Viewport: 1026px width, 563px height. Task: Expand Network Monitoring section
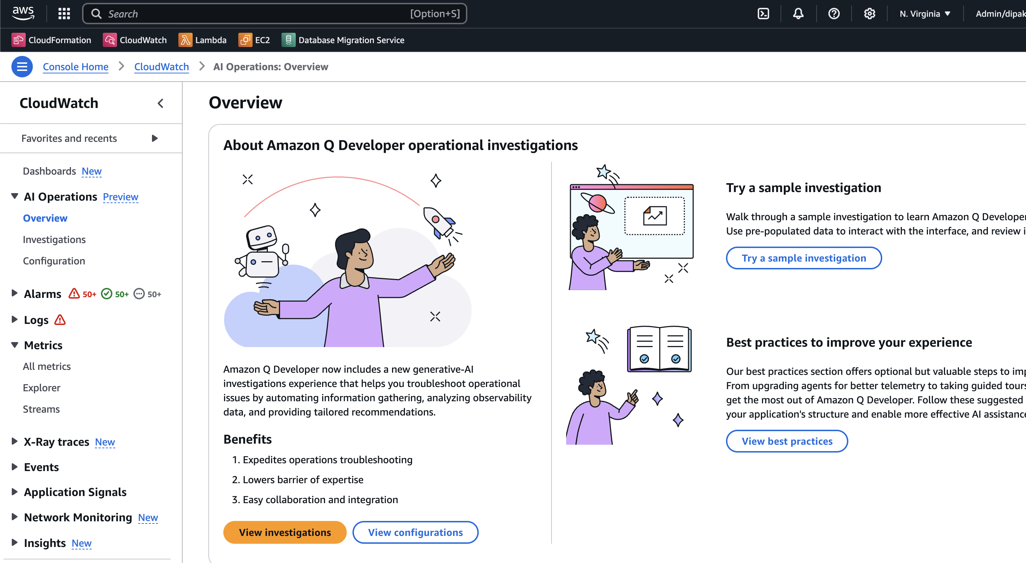click(15, 517)
